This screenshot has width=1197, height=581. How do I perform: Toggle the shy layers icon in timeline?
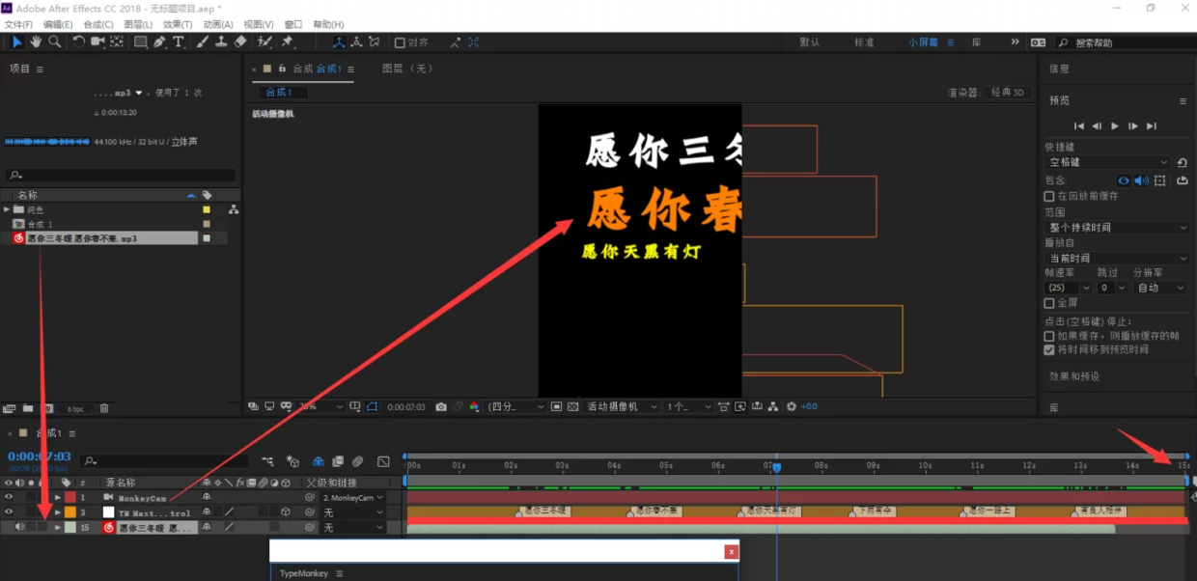point(318,462)
